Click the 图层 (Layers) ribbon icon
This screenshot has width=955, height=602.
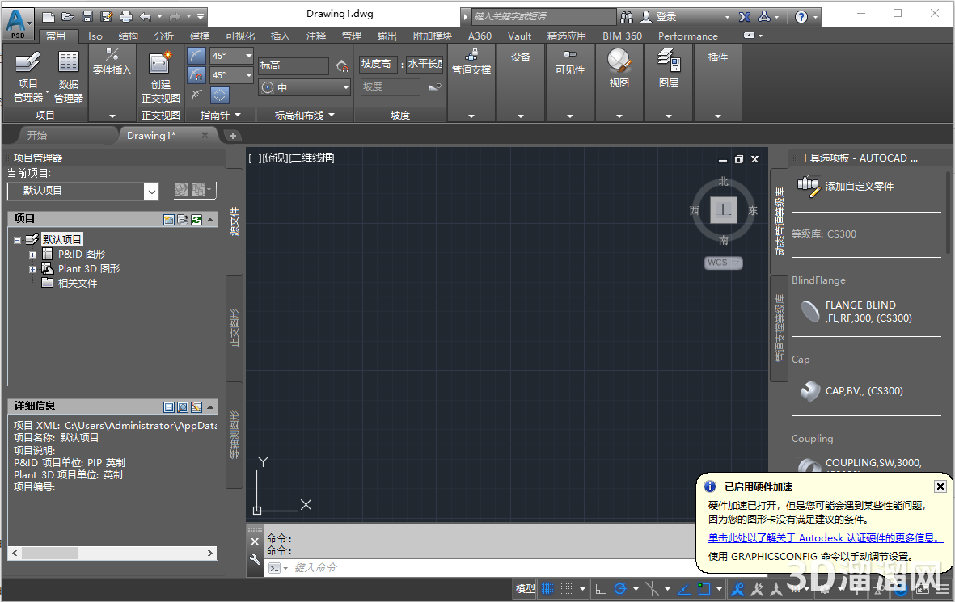[x=668, y=71]
